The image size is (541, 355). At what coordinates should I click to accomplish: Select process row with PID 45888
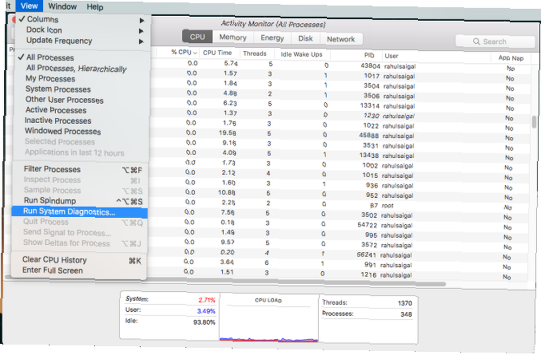tap(339, 135)
